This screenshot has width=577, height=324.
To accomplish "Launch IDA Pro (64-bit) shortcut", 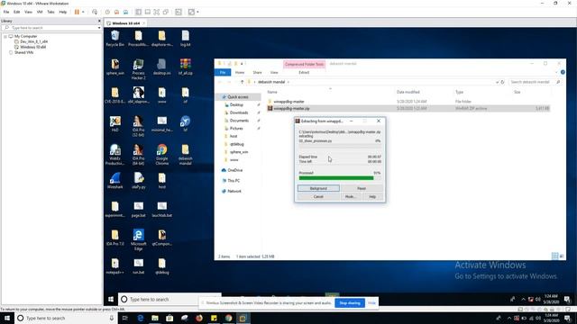I will tap(138, 155).
